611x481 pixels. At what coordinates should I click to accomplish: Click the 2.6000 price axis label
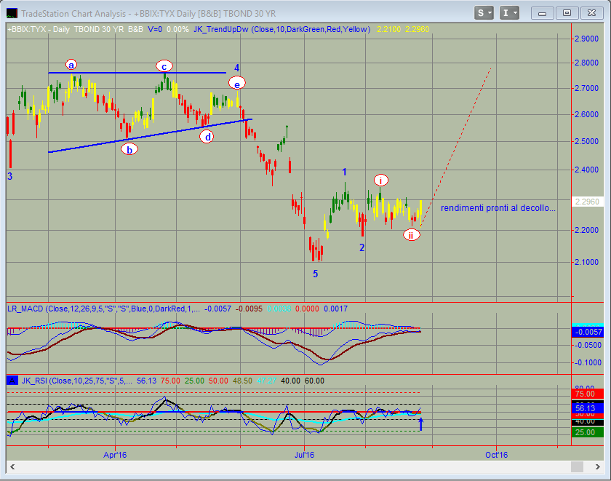coord(586,114)
